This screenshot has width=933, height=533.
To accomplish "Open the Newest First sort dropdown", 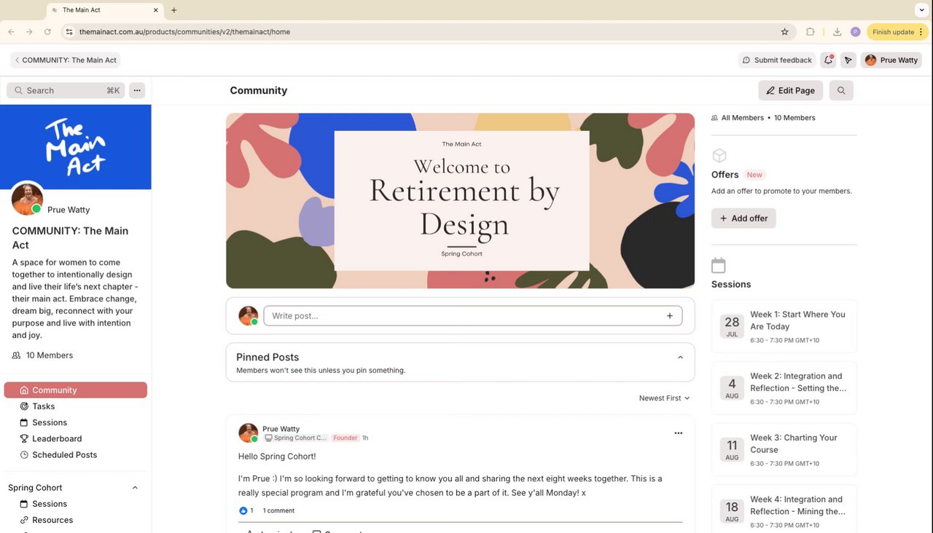I will (664, 398).
